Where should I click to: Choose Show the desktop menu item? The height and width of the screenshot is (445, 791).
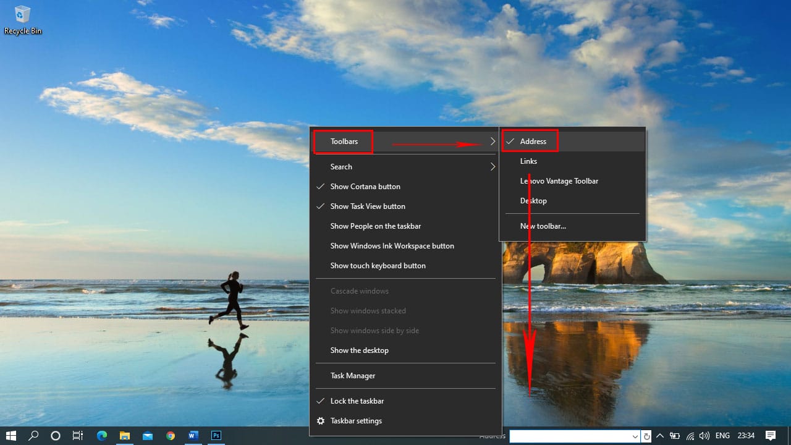pos(359,350)
